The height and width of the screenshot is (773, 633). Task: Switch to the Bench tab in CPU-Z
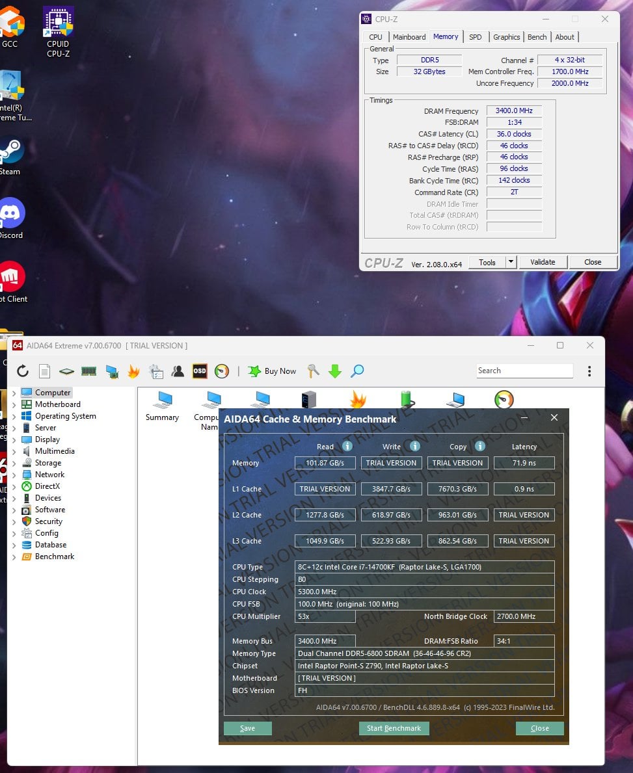coord(537,37)
